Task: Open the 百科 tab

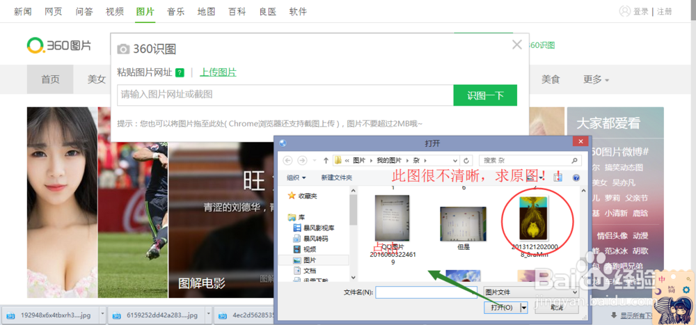Action: (x=237, y=12)
